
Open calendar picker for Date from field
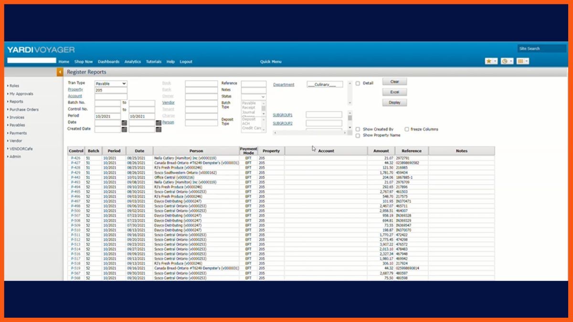tap(124, 123)
